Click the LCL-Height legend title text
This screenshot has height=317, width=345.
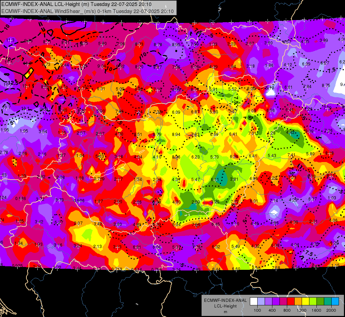point(225,306)
